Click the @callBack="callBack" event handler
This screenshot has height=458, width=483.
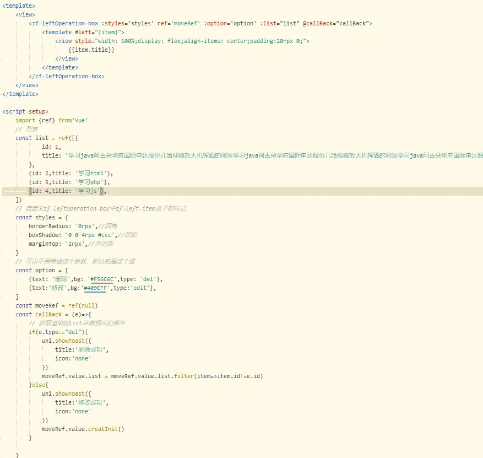point(337,24)
